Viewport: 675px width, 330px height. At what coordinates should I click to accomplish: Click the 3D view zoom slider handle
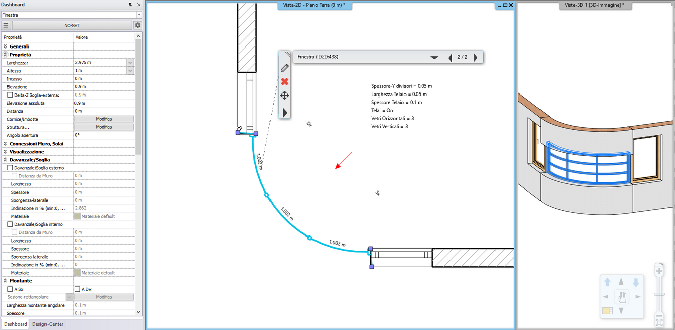pos(659,294)
